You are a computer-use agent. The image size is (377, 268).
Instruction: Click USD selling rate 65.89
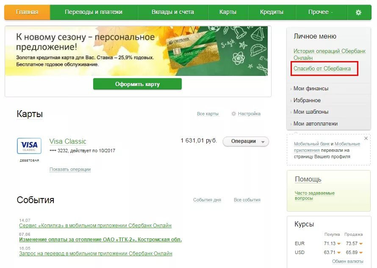click(x=352, y=252)
